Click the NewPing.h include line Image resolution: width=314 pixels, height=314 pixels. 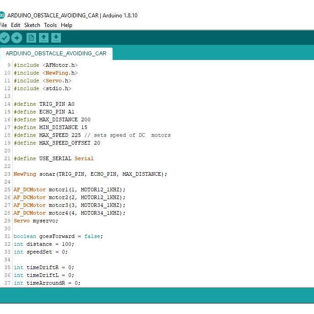point(46,73)
